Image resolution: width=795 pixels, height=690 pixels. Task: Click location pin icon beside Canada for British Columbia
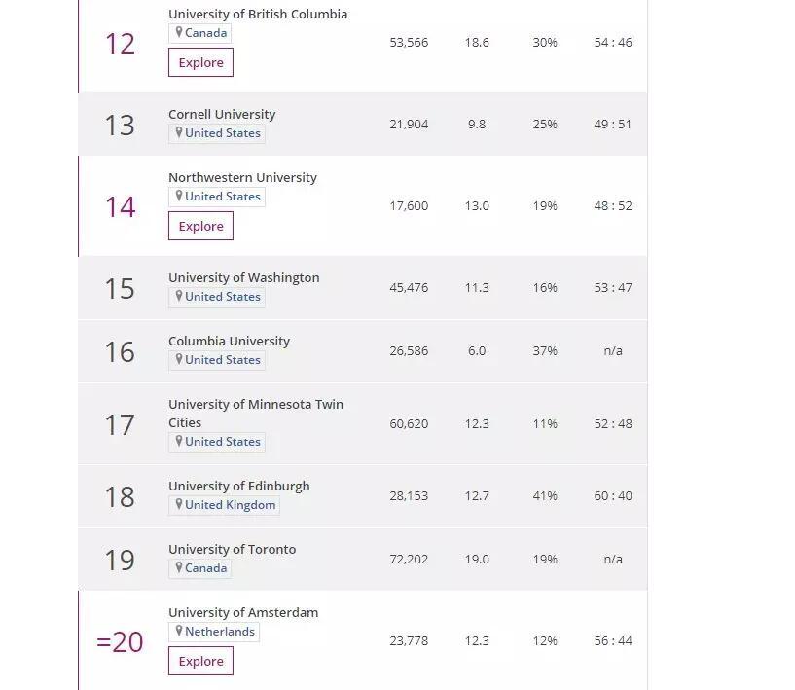pos(179,32)
